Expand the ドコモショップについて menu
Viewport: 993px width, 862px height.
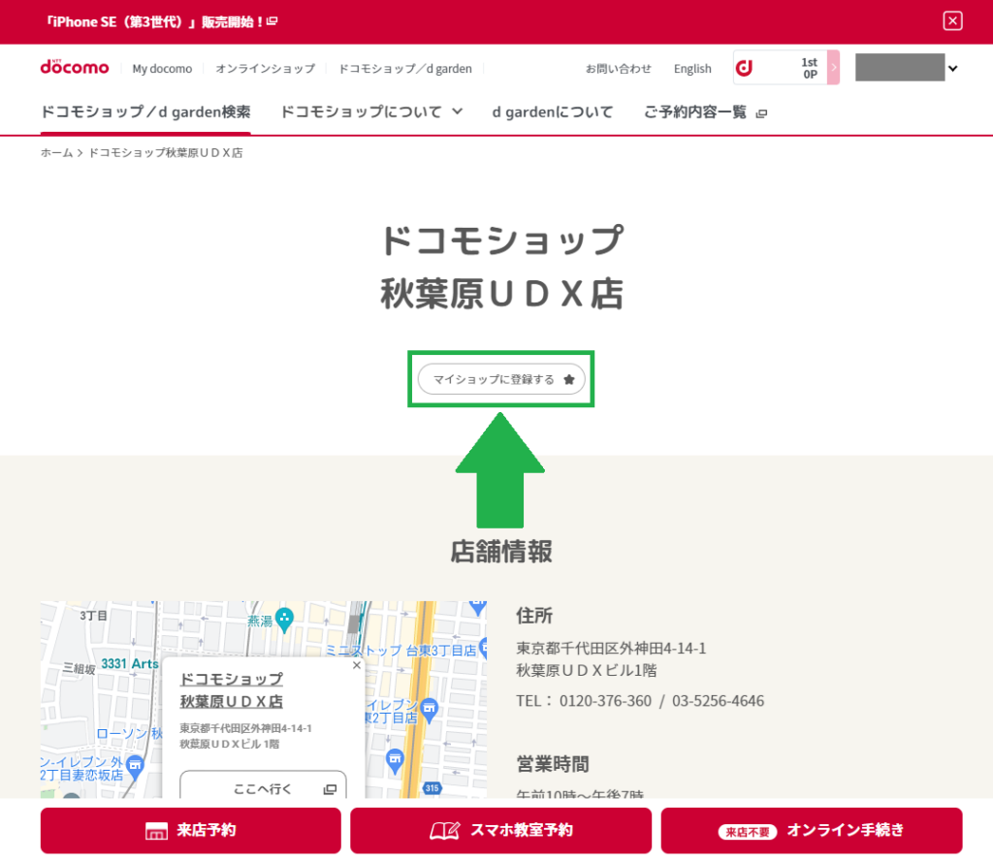371,112
